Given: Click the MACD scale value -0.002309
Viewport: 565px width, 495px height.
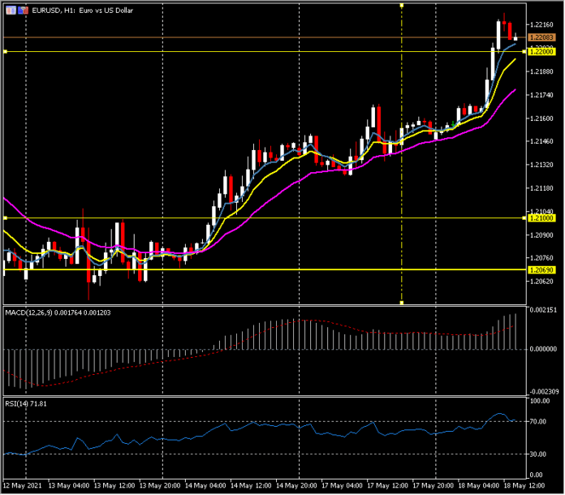Looking at the screenshot, I should pyautogui.click(x=543, y=392).
